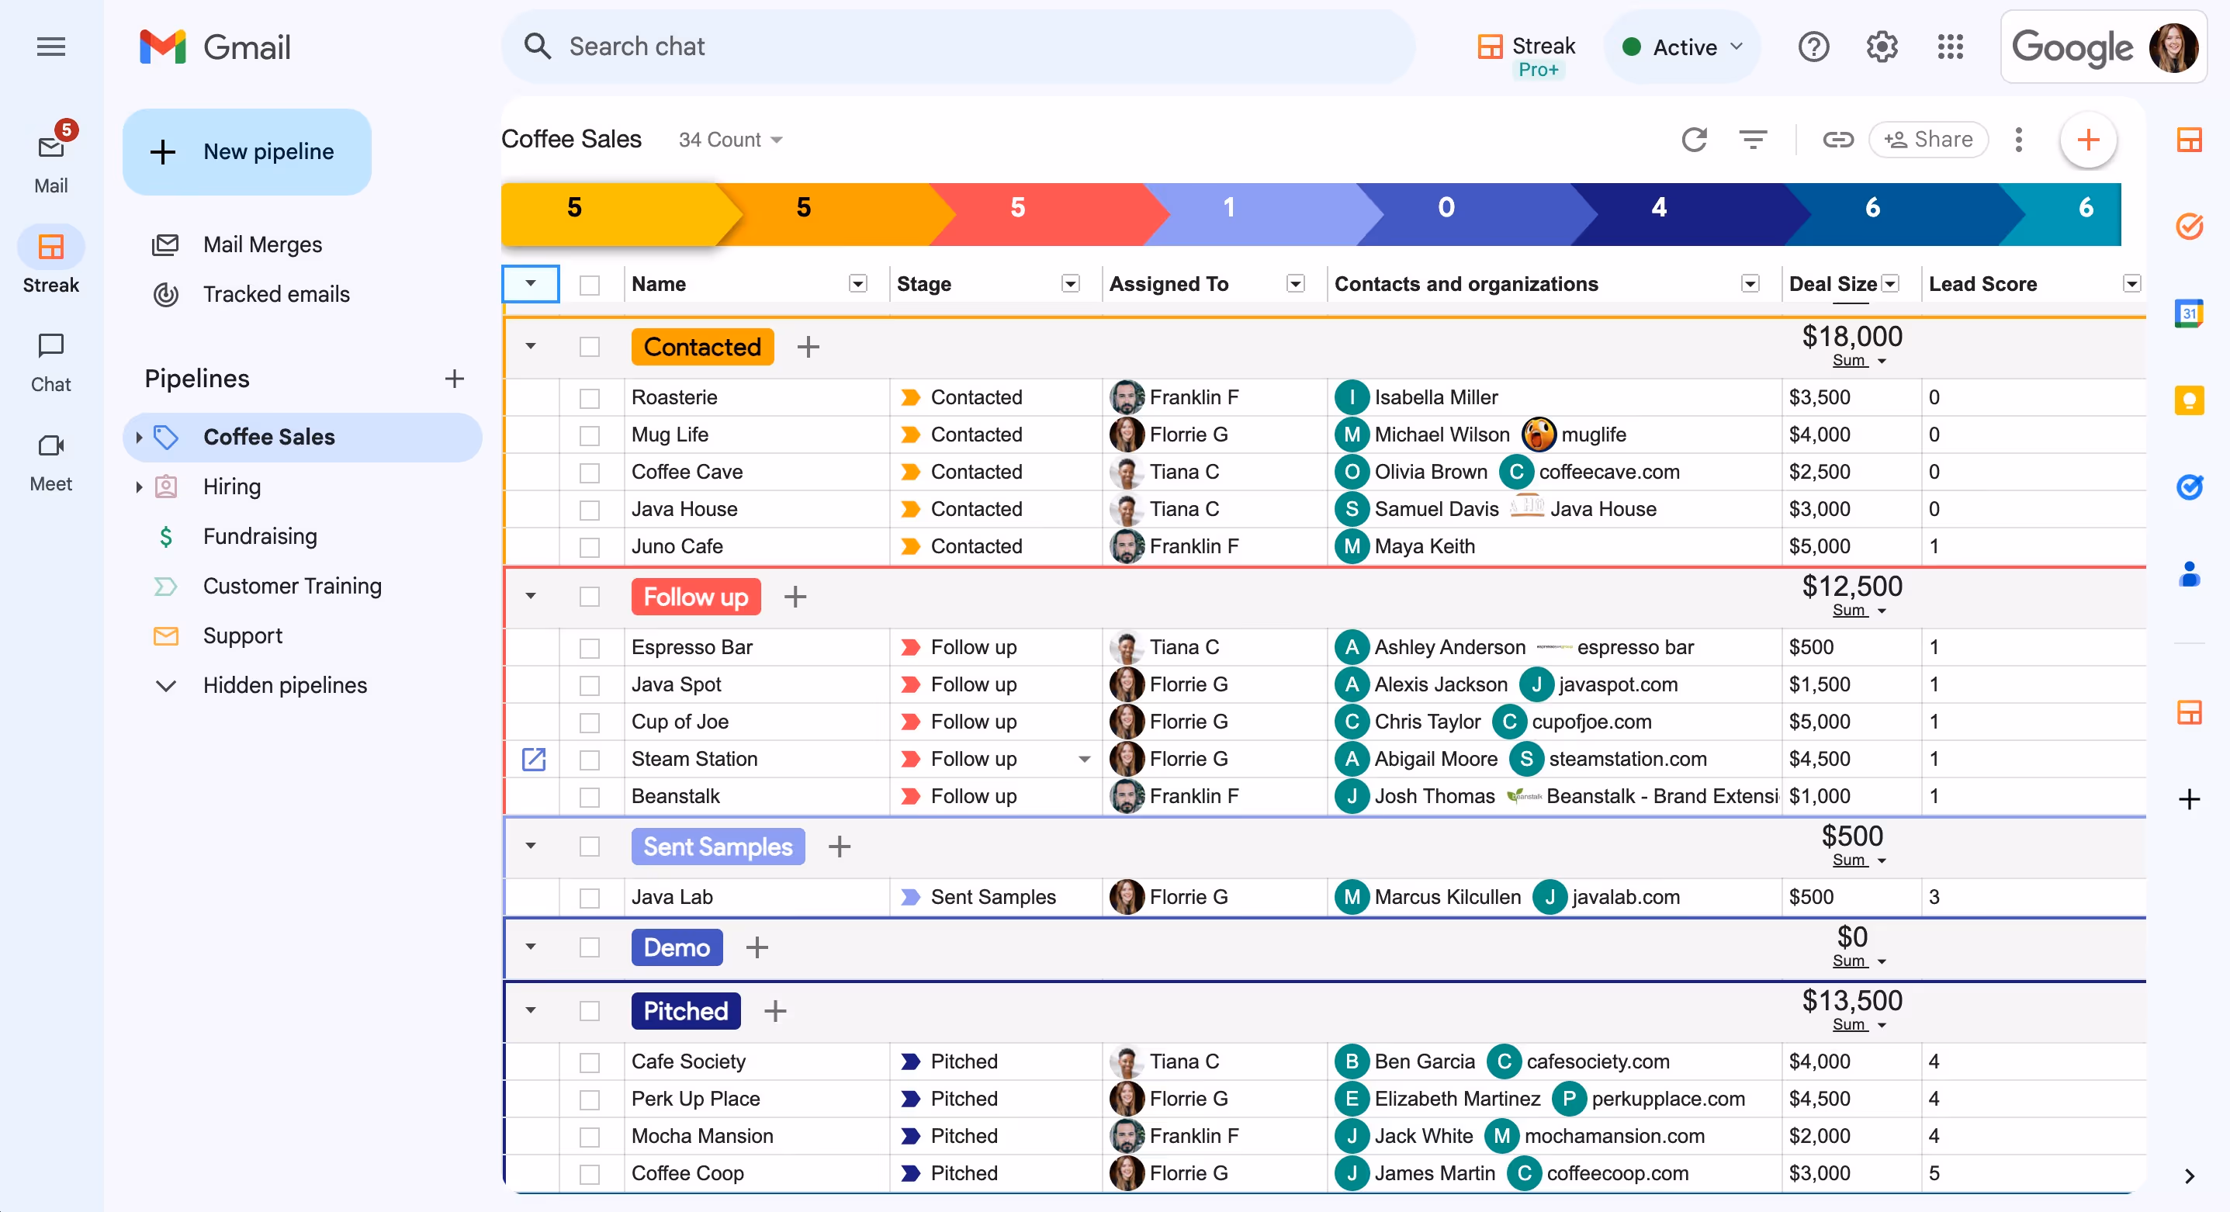The width and height of the screenshot is (2230, 1212).
Task: Select all rows with the header checkbox
Action: [x=590, y=283]
